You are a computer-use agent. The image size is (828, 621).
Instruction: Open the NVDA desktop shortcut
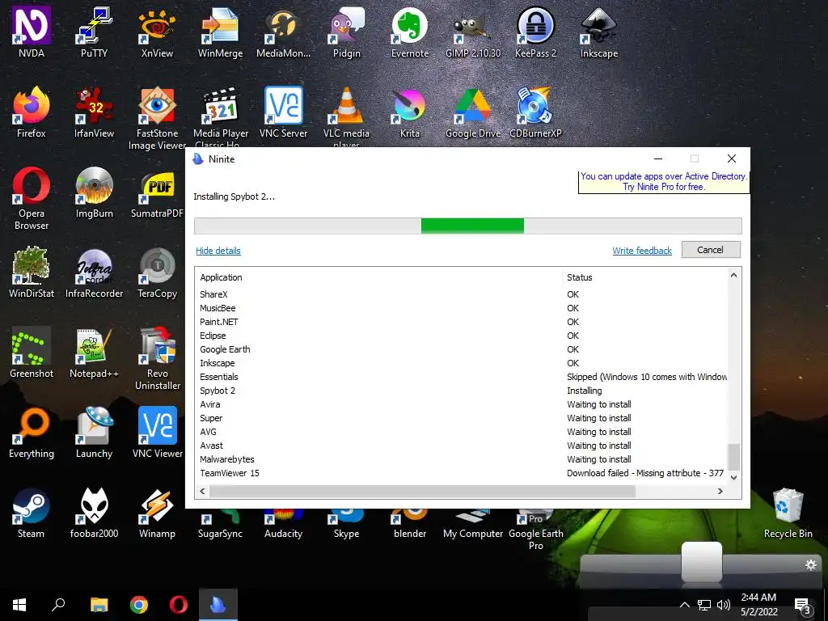coord(32,32)
